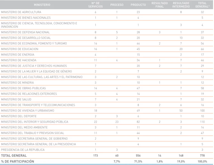Screen dimensions: 214x165
Task: Select Energia total general 17
Action: click(x=202, y=55)
